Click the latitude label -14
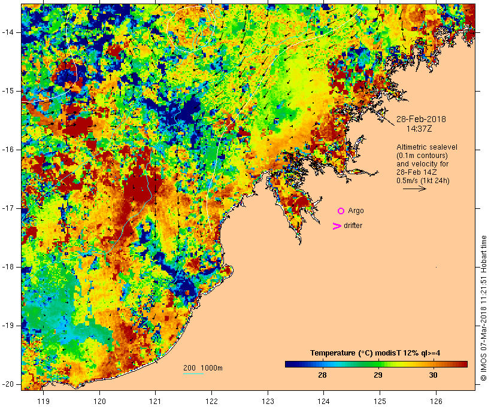Image resolution: width=491 pixels, height=407 pixels. coord(8,32)
